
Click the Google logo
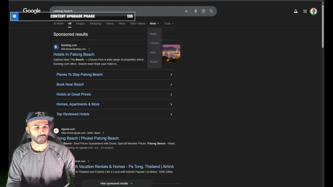[32, 11]
